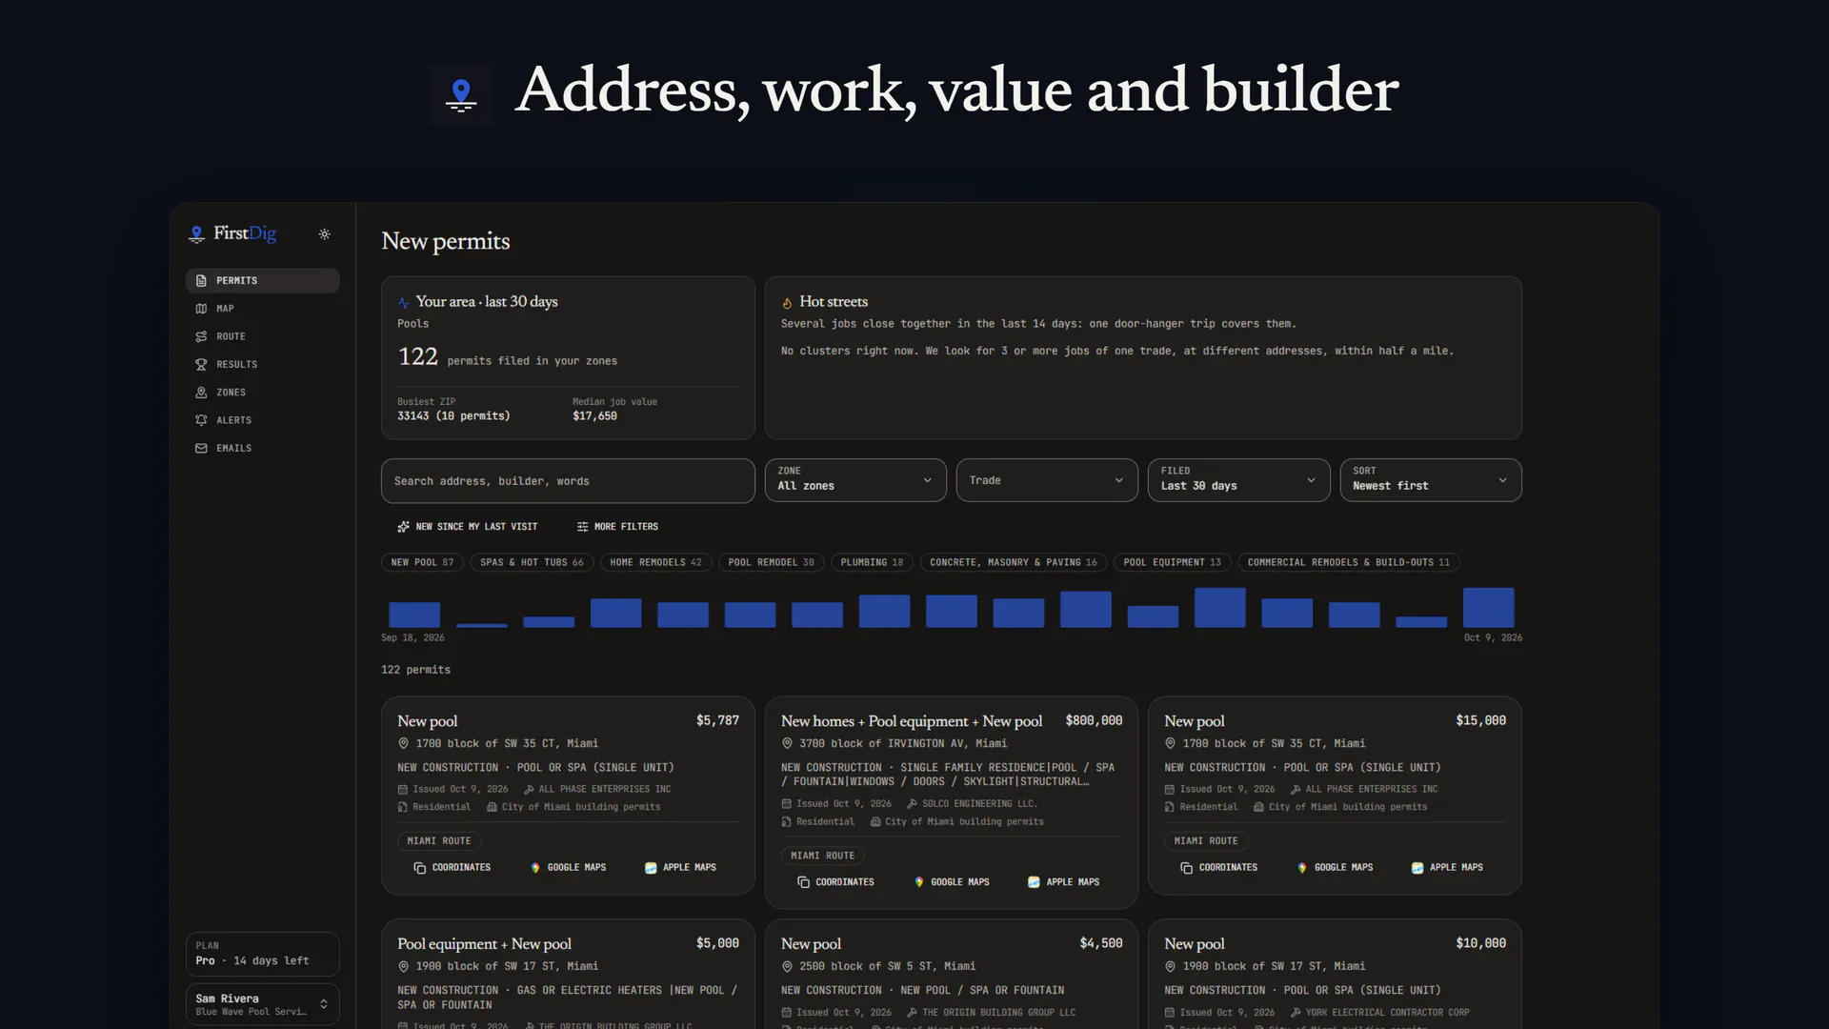1829x1029 pixels.
Task: Open Apple Maps on the $15,000 New pool card
Action: (1447, 868)
